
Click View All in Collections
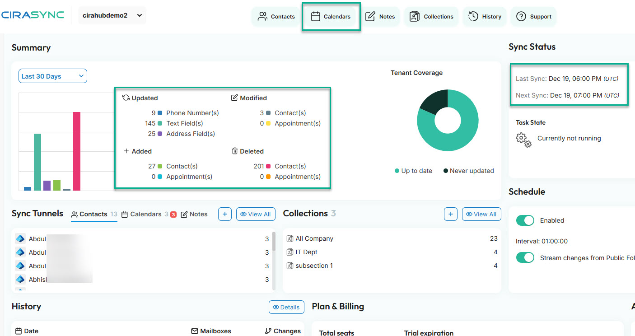pos(481,214)
